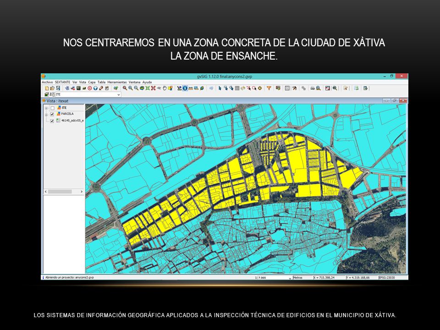Screen dimensions: 440x330
Task: Click the Y = 4.319.168,66 coordinate readout
Action: (x=358, y=278)
